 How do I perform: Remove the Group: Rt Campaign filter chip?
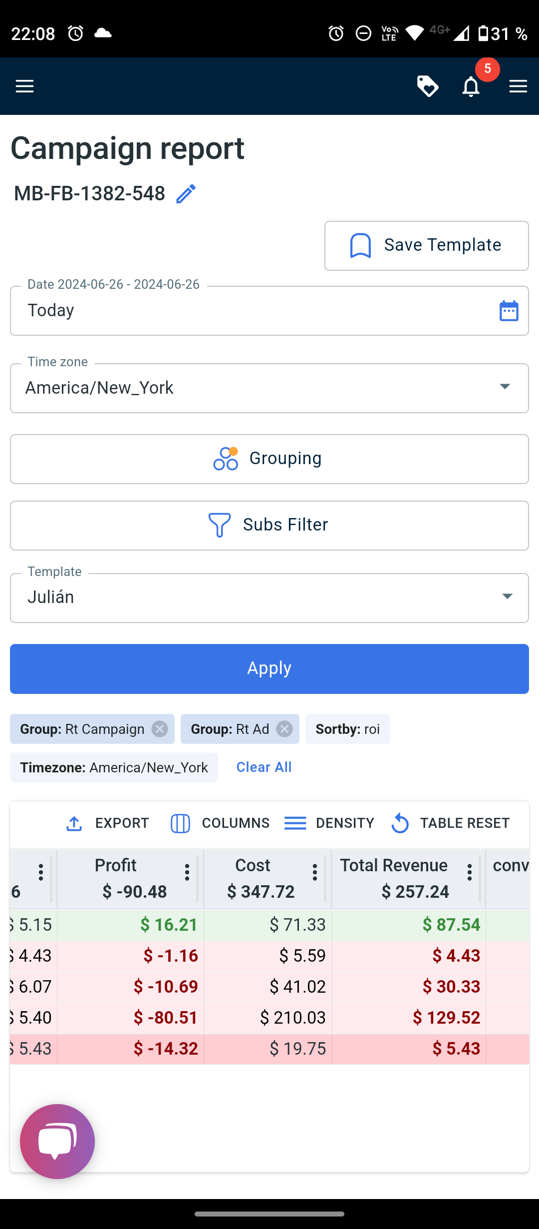point(160,729)
